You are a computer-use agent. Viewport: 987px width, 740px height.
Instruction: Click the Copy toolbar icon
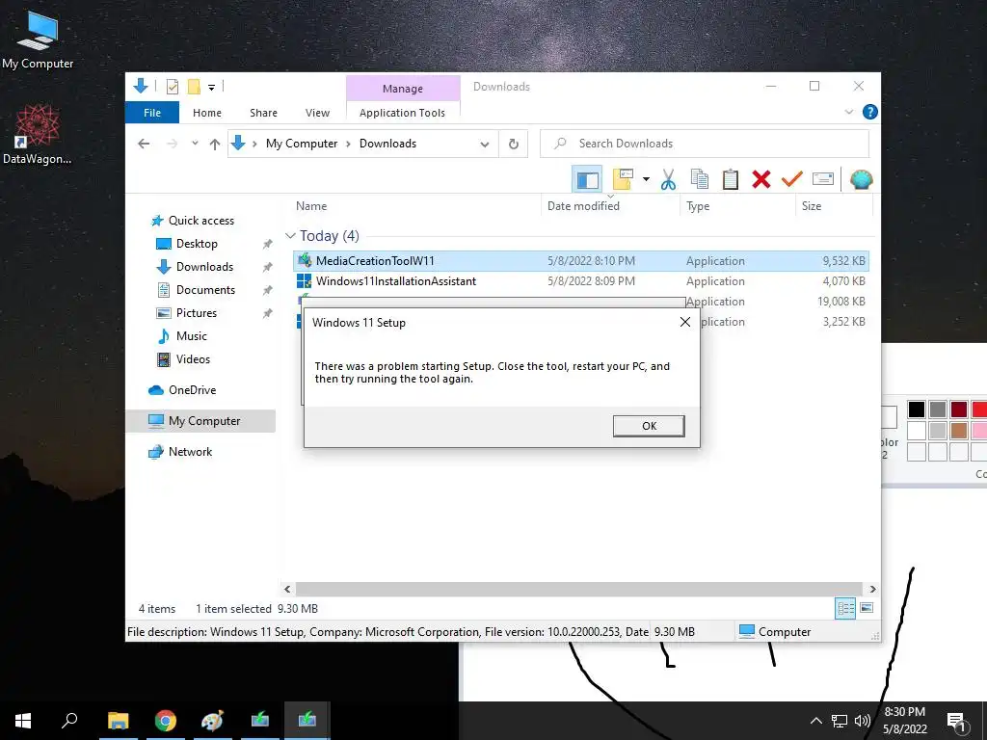tap(700, 180)
